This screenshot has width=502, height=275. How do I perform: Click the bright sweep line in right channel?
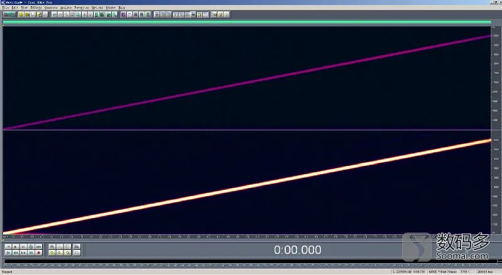(247, 187)
